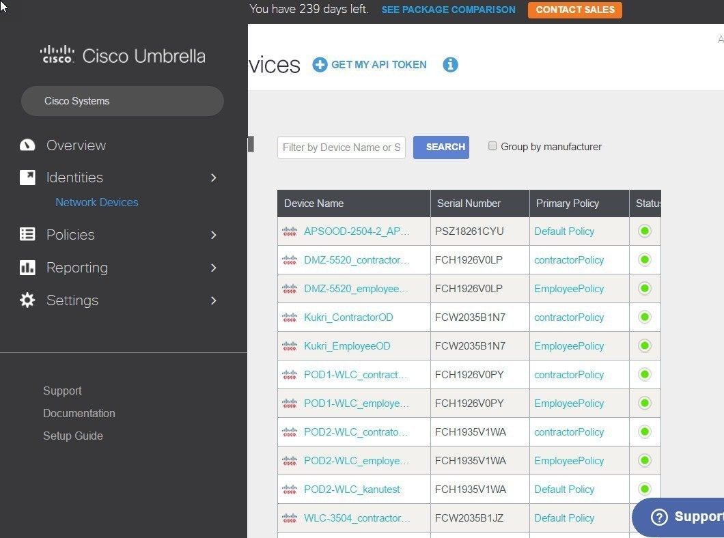
Task: Open SEE PACKAGE COMPARISON link
Action: pos(448,10)
